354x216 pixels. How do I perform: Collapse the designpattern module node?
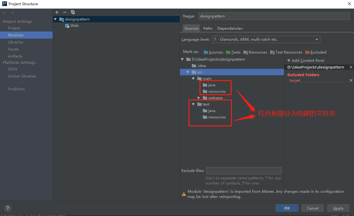pyautogui.click(x=55, y=19)
